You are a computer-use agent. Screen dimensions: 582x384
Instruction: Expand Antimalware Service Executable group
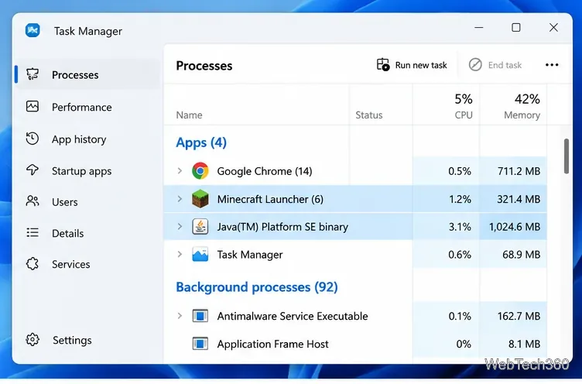[180, 316]
